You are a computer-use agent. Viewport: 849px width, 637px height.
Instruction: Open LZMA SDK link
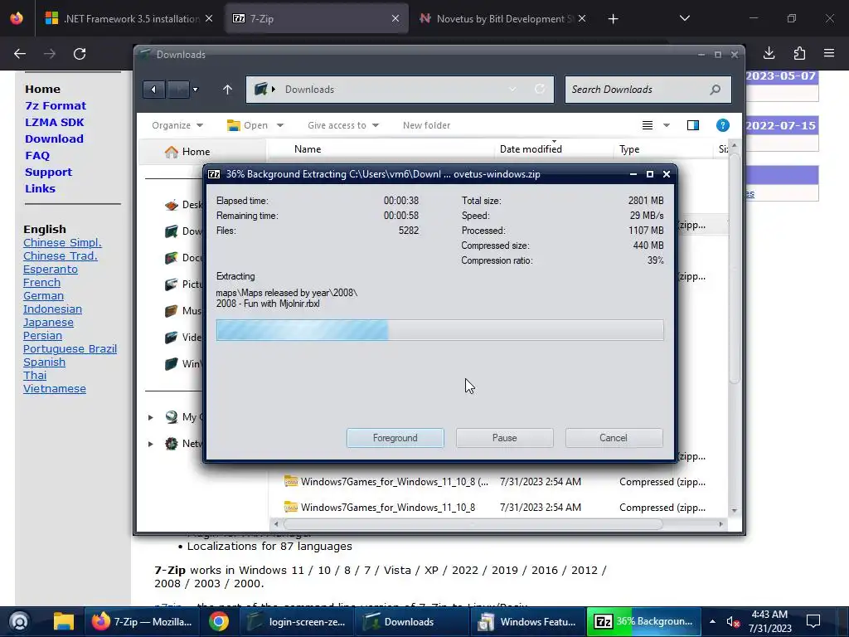[x=54, y=123]
